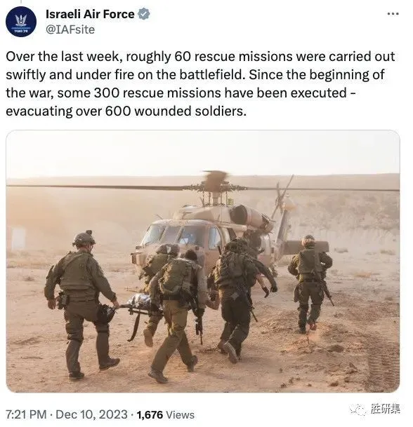
Task: Click the Israeli Air Force display name
Action: (90, 14)
